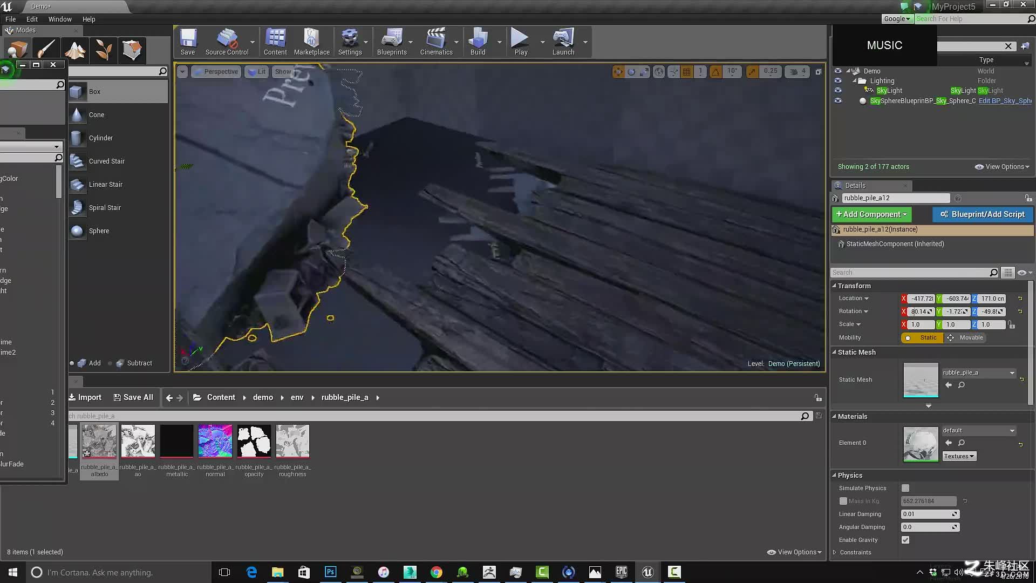
Task: Select the rotate gizmo viewport icon
Action: (x=631, y=71)
